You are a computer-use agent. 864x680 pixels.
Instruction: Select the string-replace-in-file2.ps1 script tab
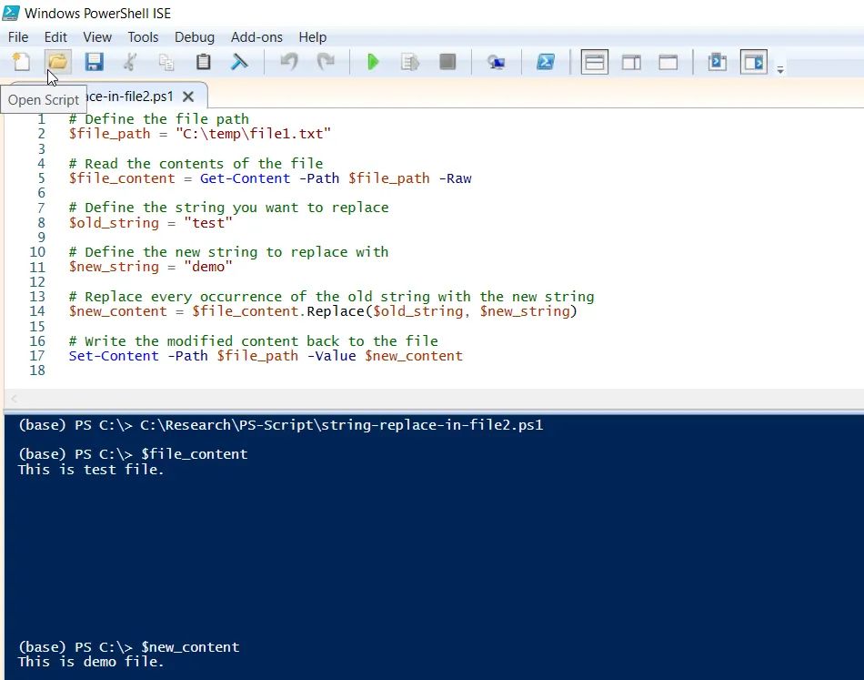coord(130,96)
